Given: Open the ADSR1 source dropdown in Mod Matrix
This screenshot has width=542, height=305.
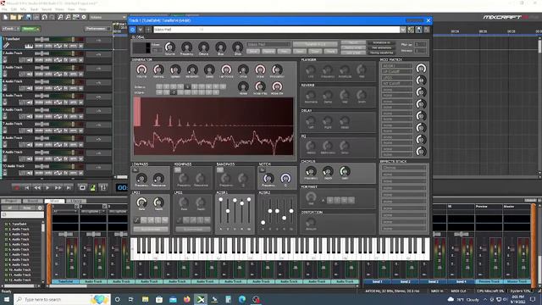Looking at the screenshot, I should point(397,66).
